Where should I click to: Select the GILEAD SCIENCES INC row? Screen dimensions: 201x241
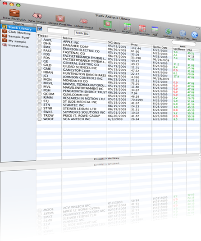click(x=80, y=67)
